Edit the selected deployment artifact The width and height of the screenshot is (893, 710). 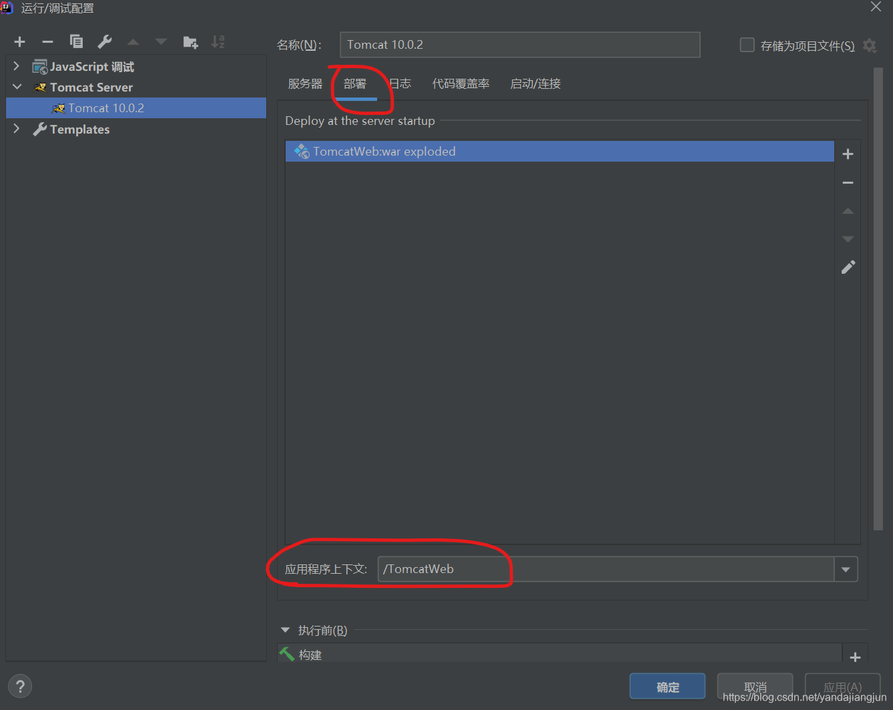[848, 267]
